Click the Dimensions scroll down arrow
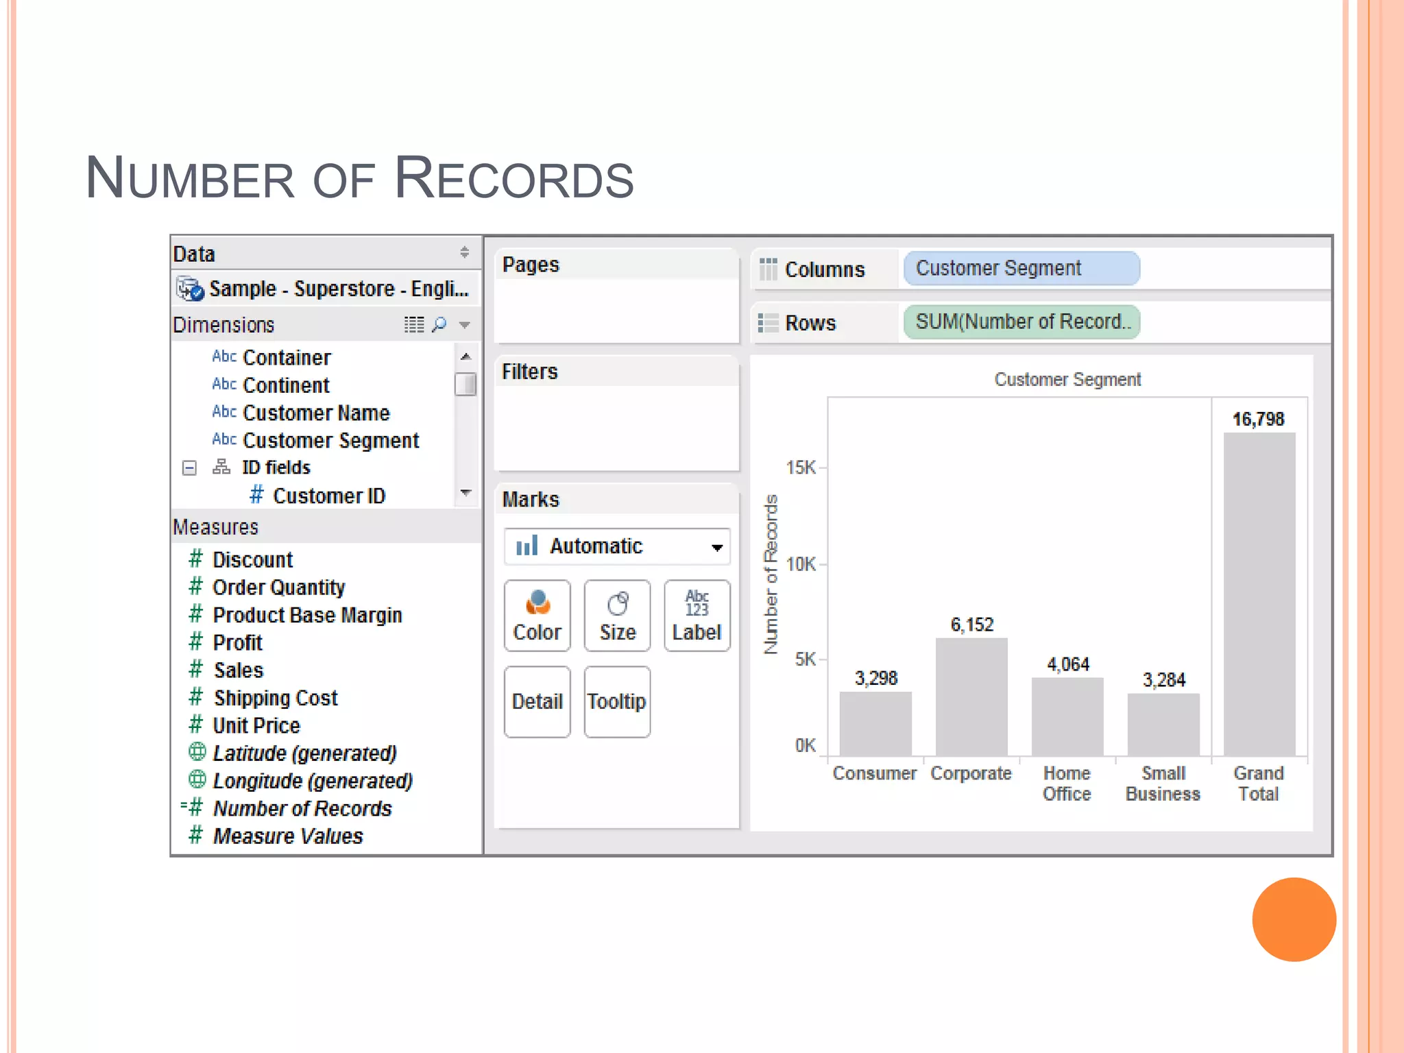Screen dimensions: 1404x1053 (x=466, y=493)
